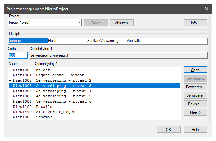Expand Nieu1002 1e verdieping entry
Viewport: 216px width, 141px height.
tap(10, 80)
